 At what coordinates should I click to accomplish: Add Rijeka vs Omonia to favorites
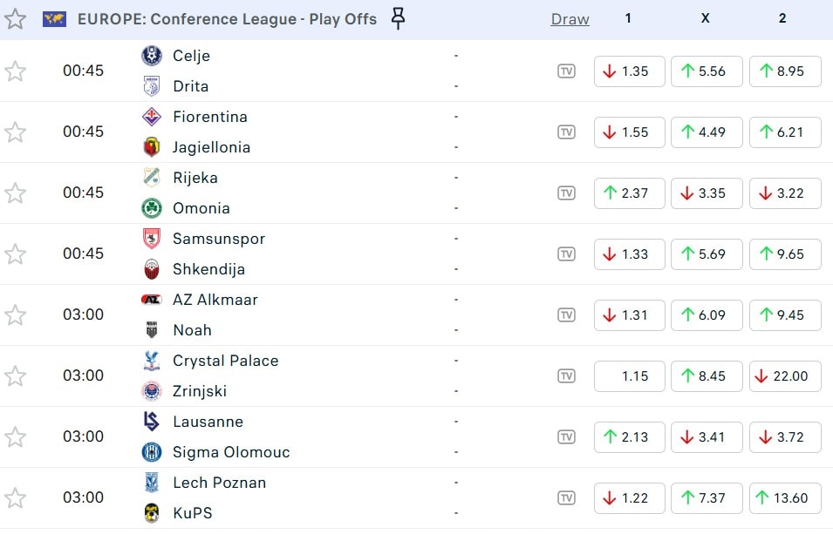click(15, 193)
